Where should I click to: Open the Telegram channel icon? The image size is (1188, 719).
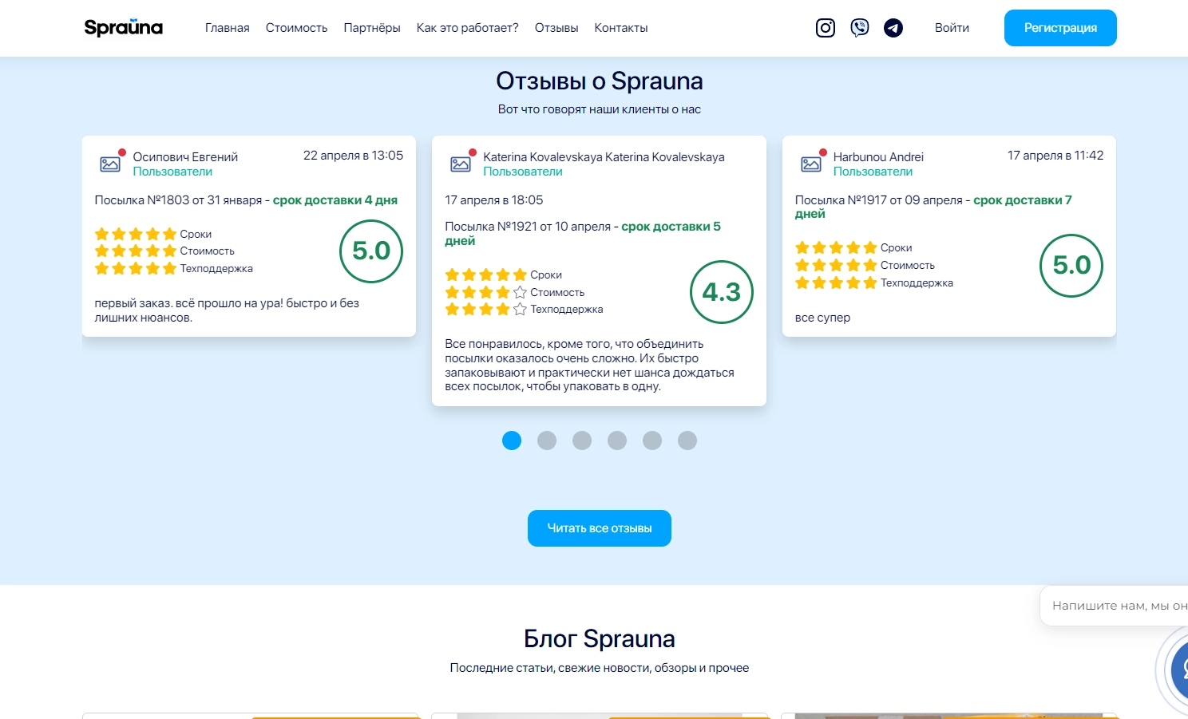click(893, 28)
